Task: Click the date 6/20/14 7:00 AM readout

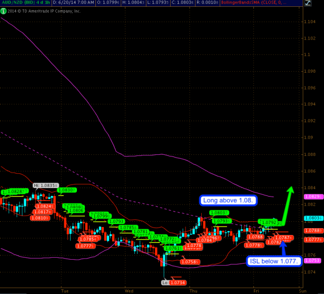Action: coord(70,3)
